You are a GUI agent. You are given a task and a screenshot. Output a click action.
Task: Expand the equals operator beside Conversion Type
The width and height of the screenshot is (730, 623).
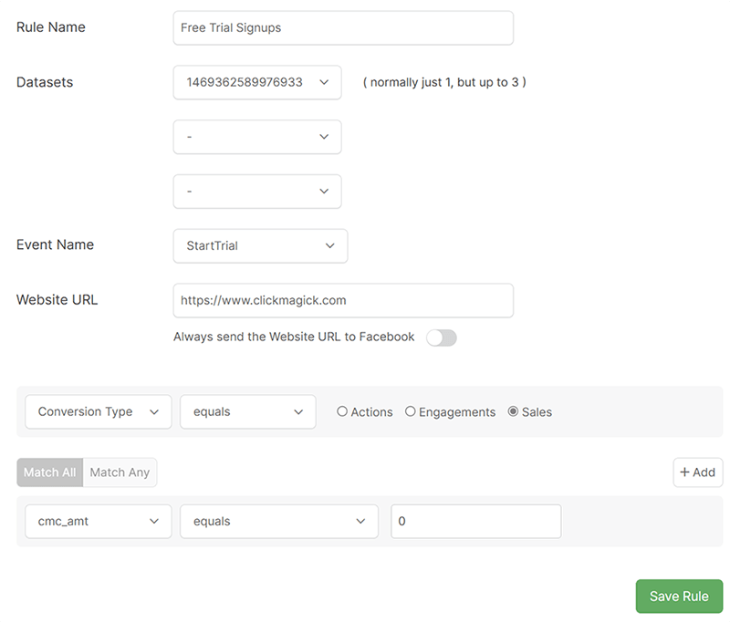tap(247, 412)
